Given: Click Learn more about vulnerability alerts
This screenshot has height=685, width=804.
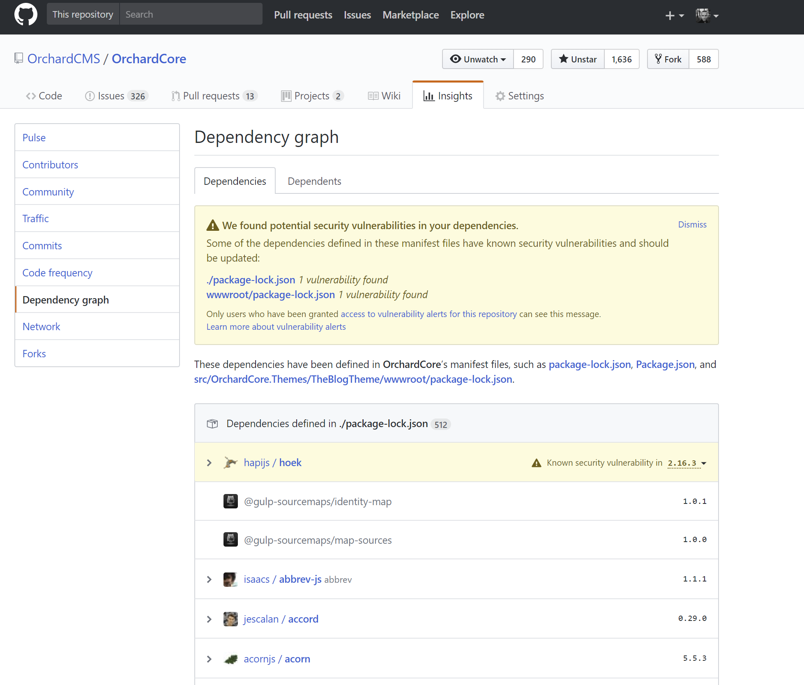Looking at the screenshot, I should tap(276, 326).
